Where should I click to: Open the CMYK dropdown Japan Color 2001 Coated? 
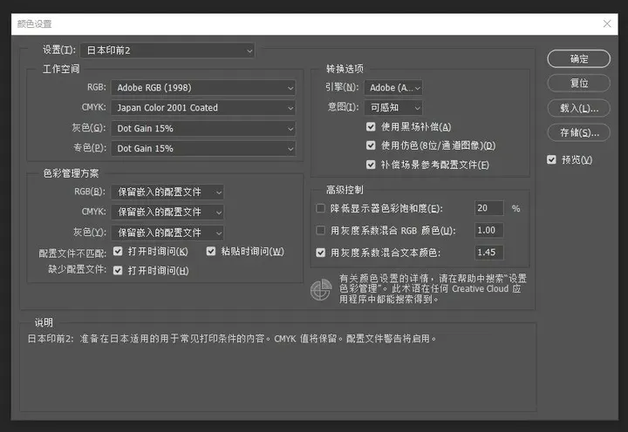pos(203,108)
